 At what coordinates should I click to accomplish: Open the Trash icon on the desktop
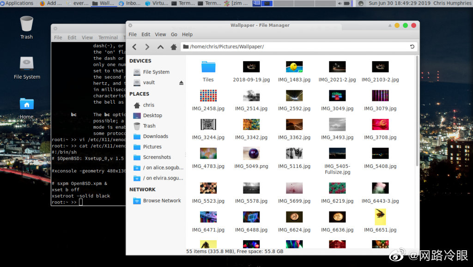26,24
